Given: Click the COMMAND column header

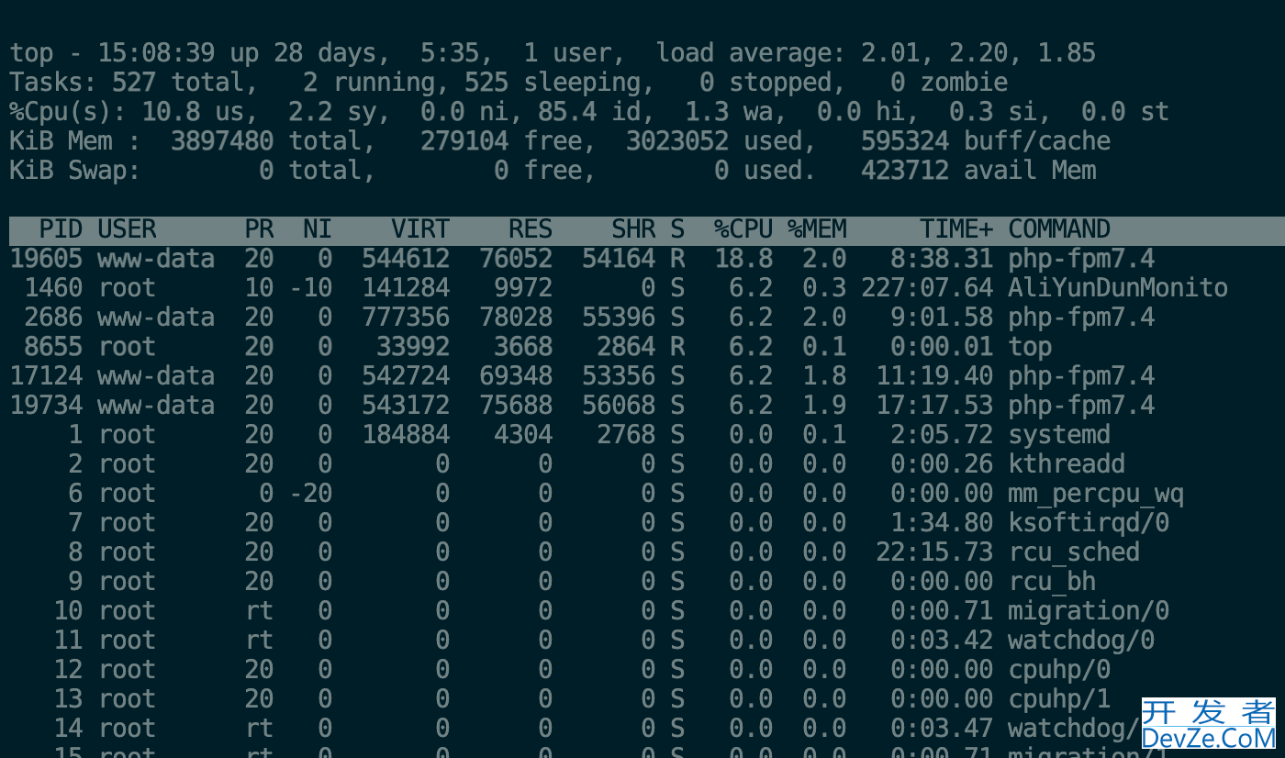Looking at the screenshot, I should 1059,229.
